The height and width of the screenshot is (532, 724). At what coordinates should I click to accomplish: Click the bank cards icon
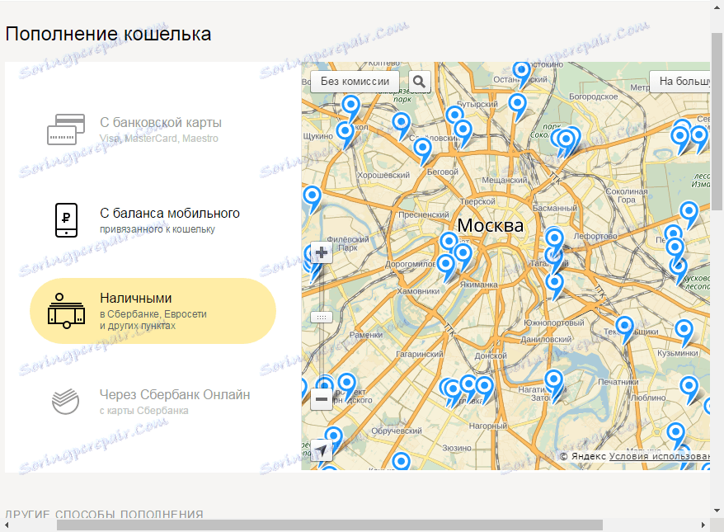click(x=66, y=129)
